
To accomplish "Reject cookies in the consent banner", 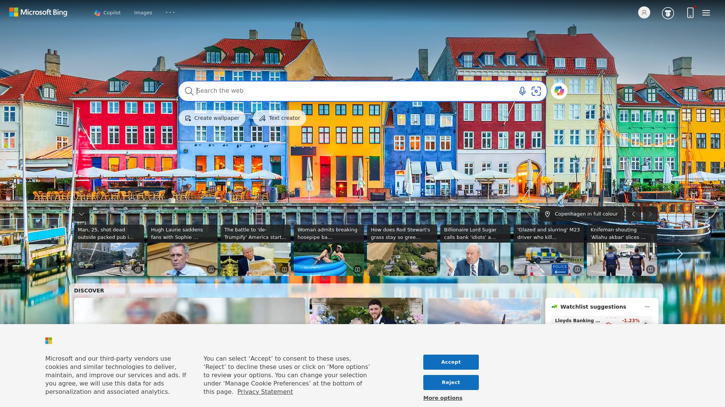I will [451, 383].
